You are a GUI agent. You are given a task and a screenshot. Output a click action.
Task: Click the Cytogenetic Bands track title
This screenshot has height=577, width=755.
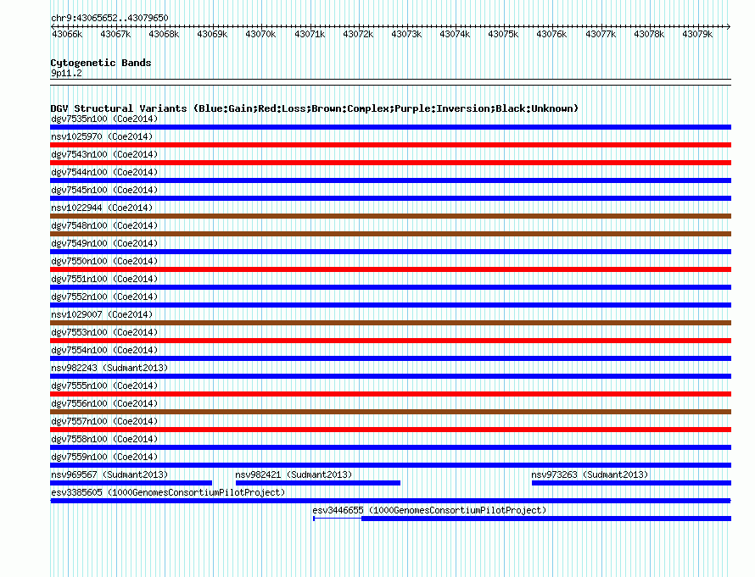[101, 63]
